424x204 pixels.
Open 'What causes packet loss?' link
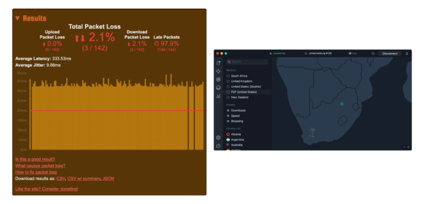point(40,165)
